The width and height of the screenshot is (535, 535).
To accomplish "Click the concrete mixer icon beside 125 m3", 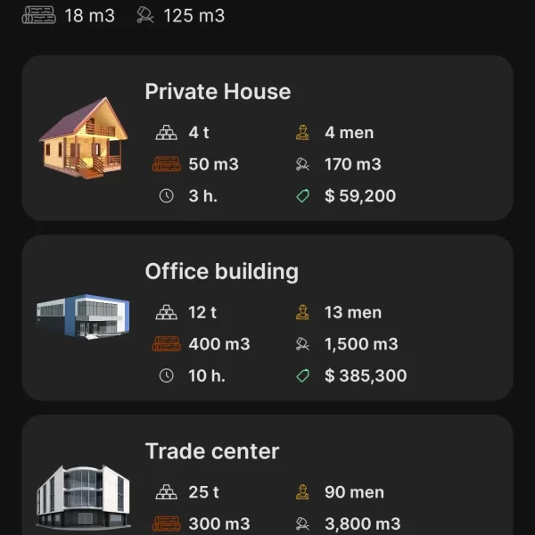I will 145,15.
